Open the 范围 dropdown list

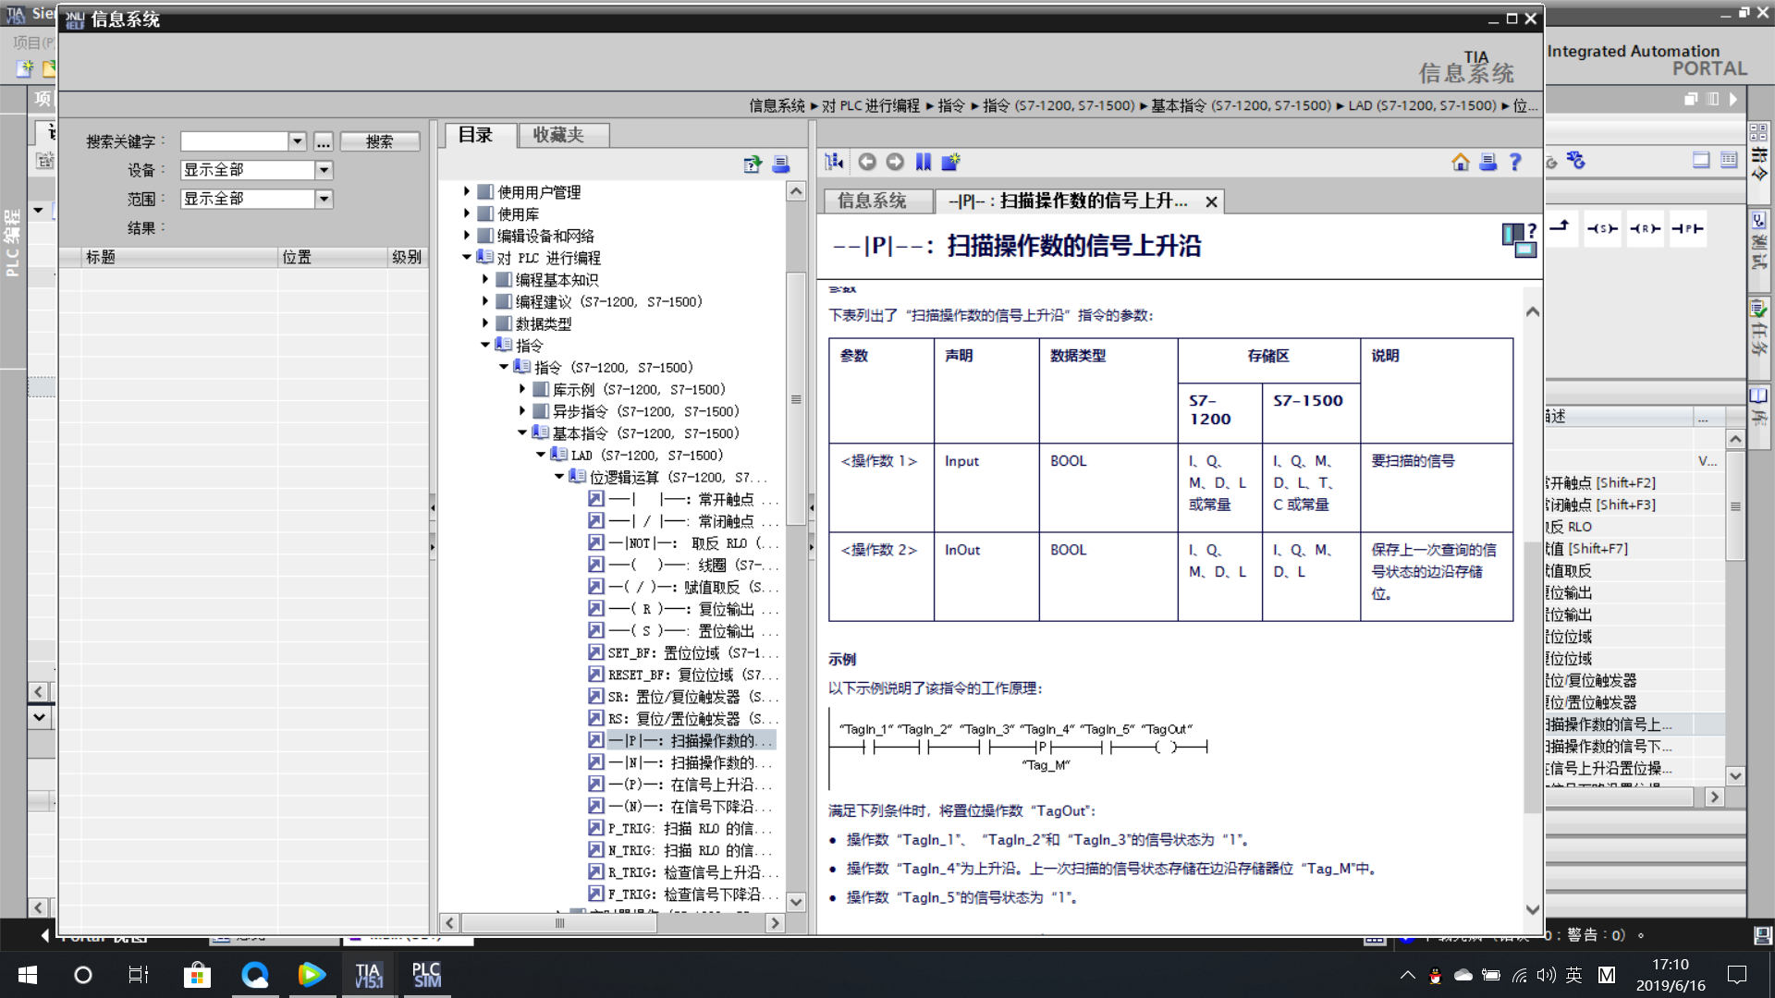324,199
